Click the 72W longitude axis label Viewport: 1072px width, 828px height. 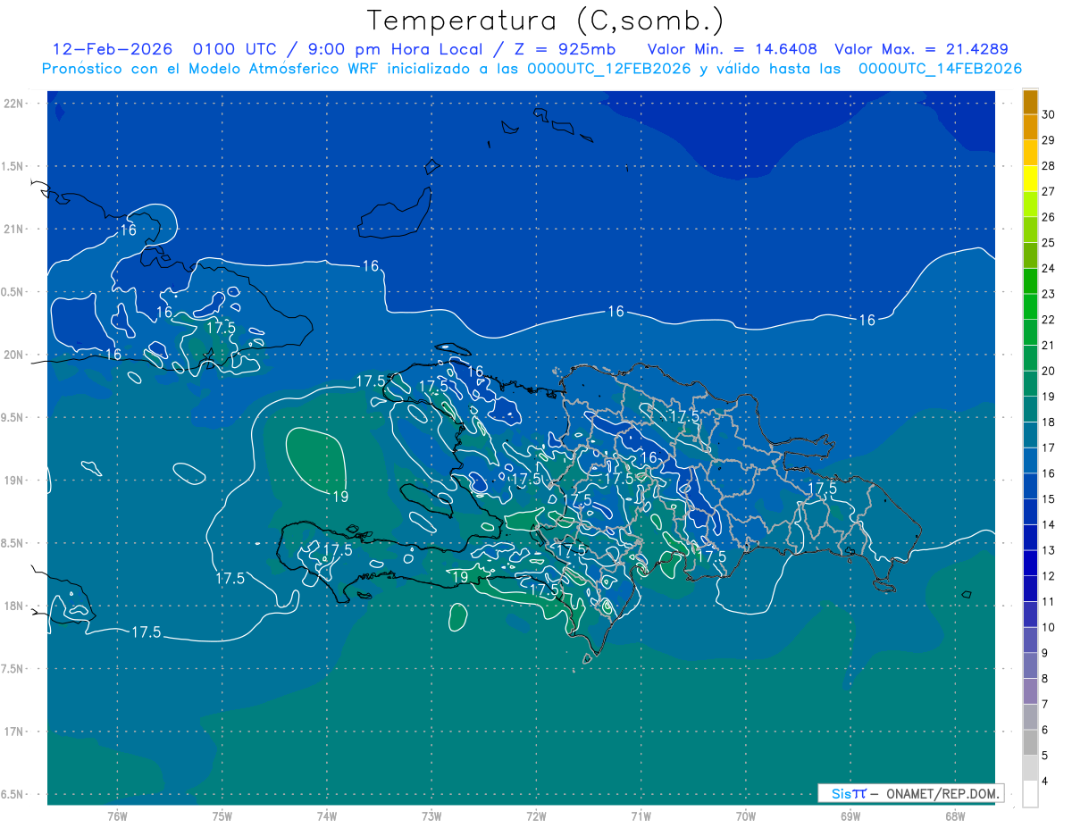click(536, 816)
